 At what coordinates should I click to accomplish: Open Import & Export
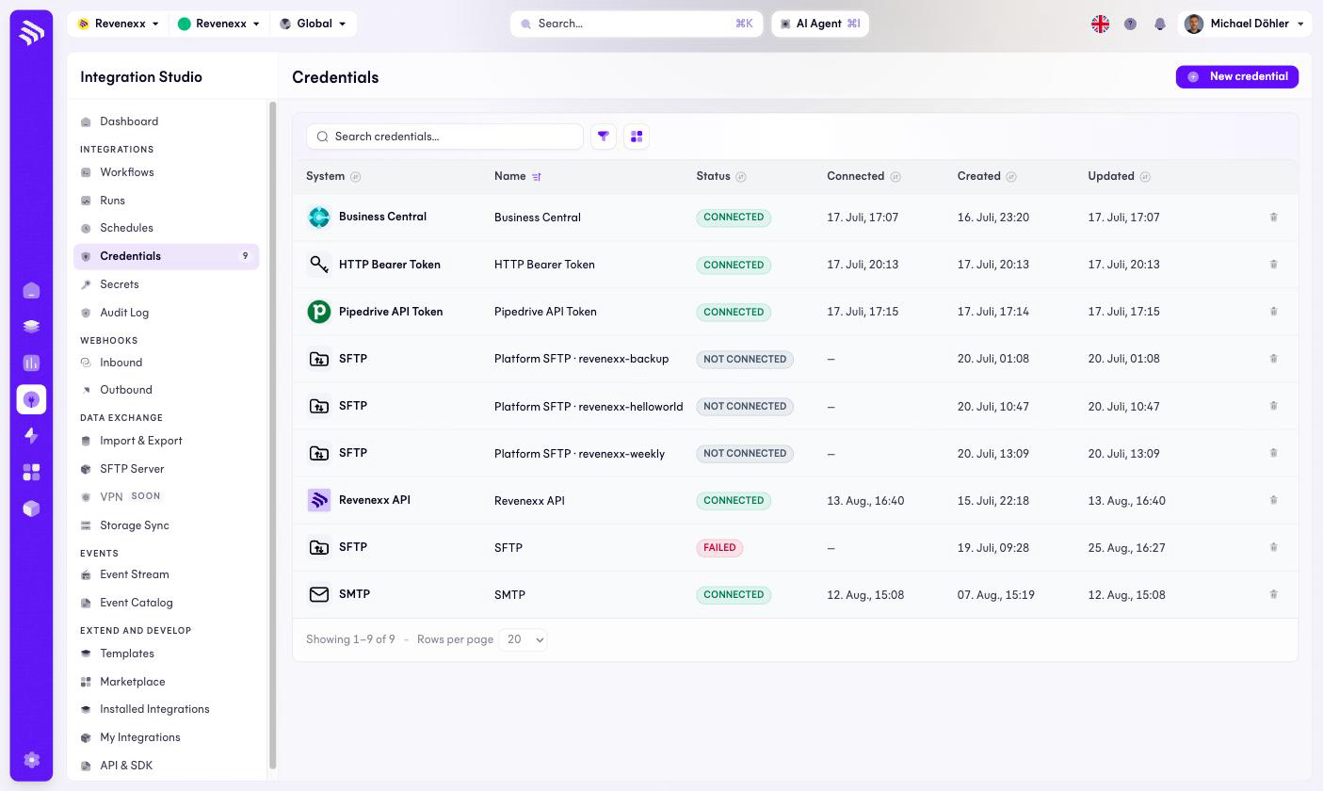click(x=141, y=441)
